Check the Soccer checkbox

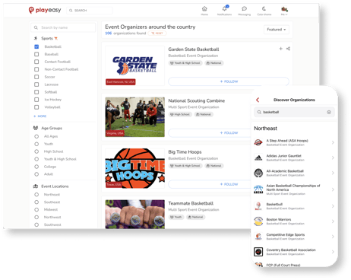point(36,77)
